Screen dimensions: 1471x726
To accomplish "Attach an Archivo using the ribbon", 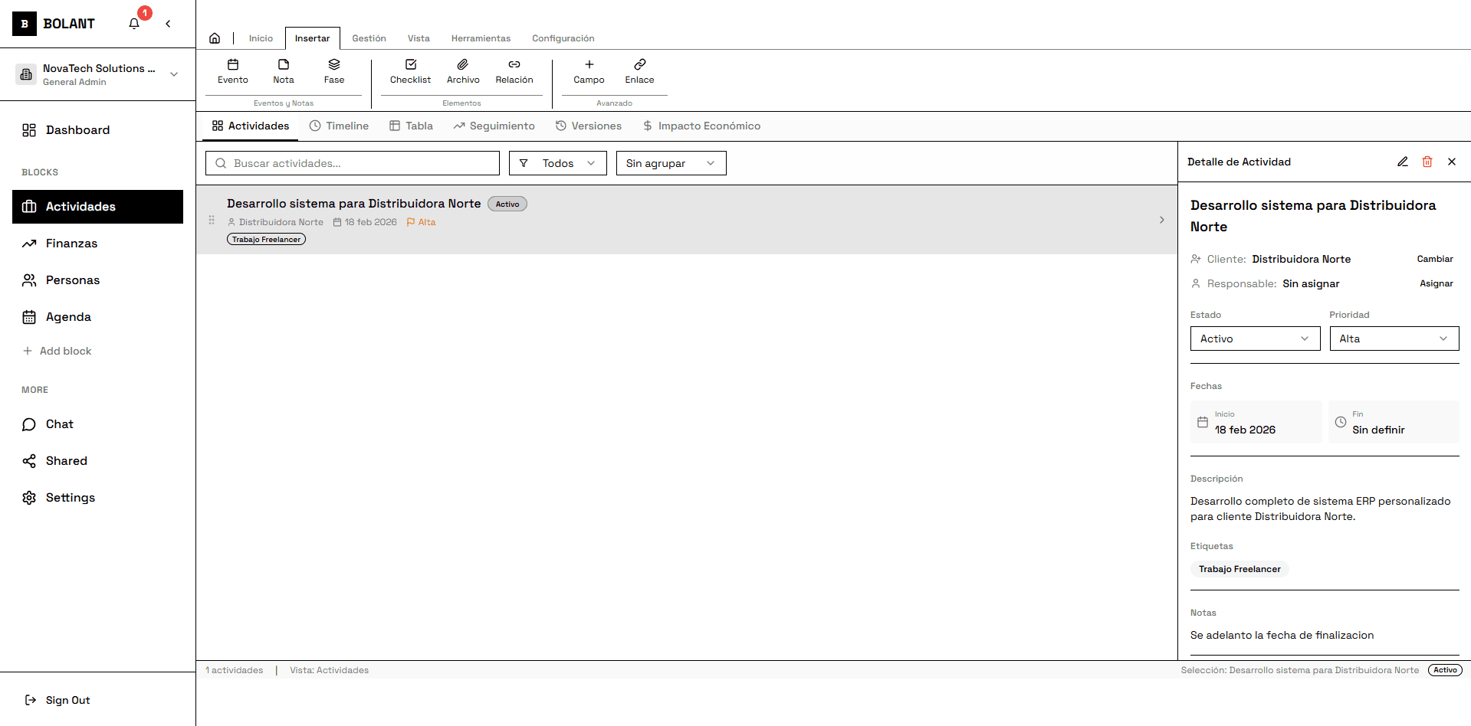I will pyautogui.click(x=463, y=70).
